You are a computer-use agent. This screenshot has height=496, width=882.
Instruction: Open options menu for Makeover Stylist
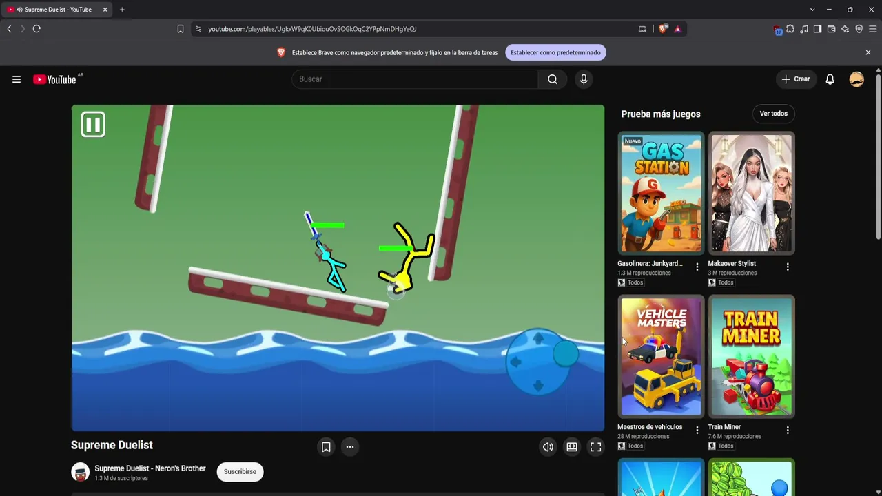click(x=788, y=267)
